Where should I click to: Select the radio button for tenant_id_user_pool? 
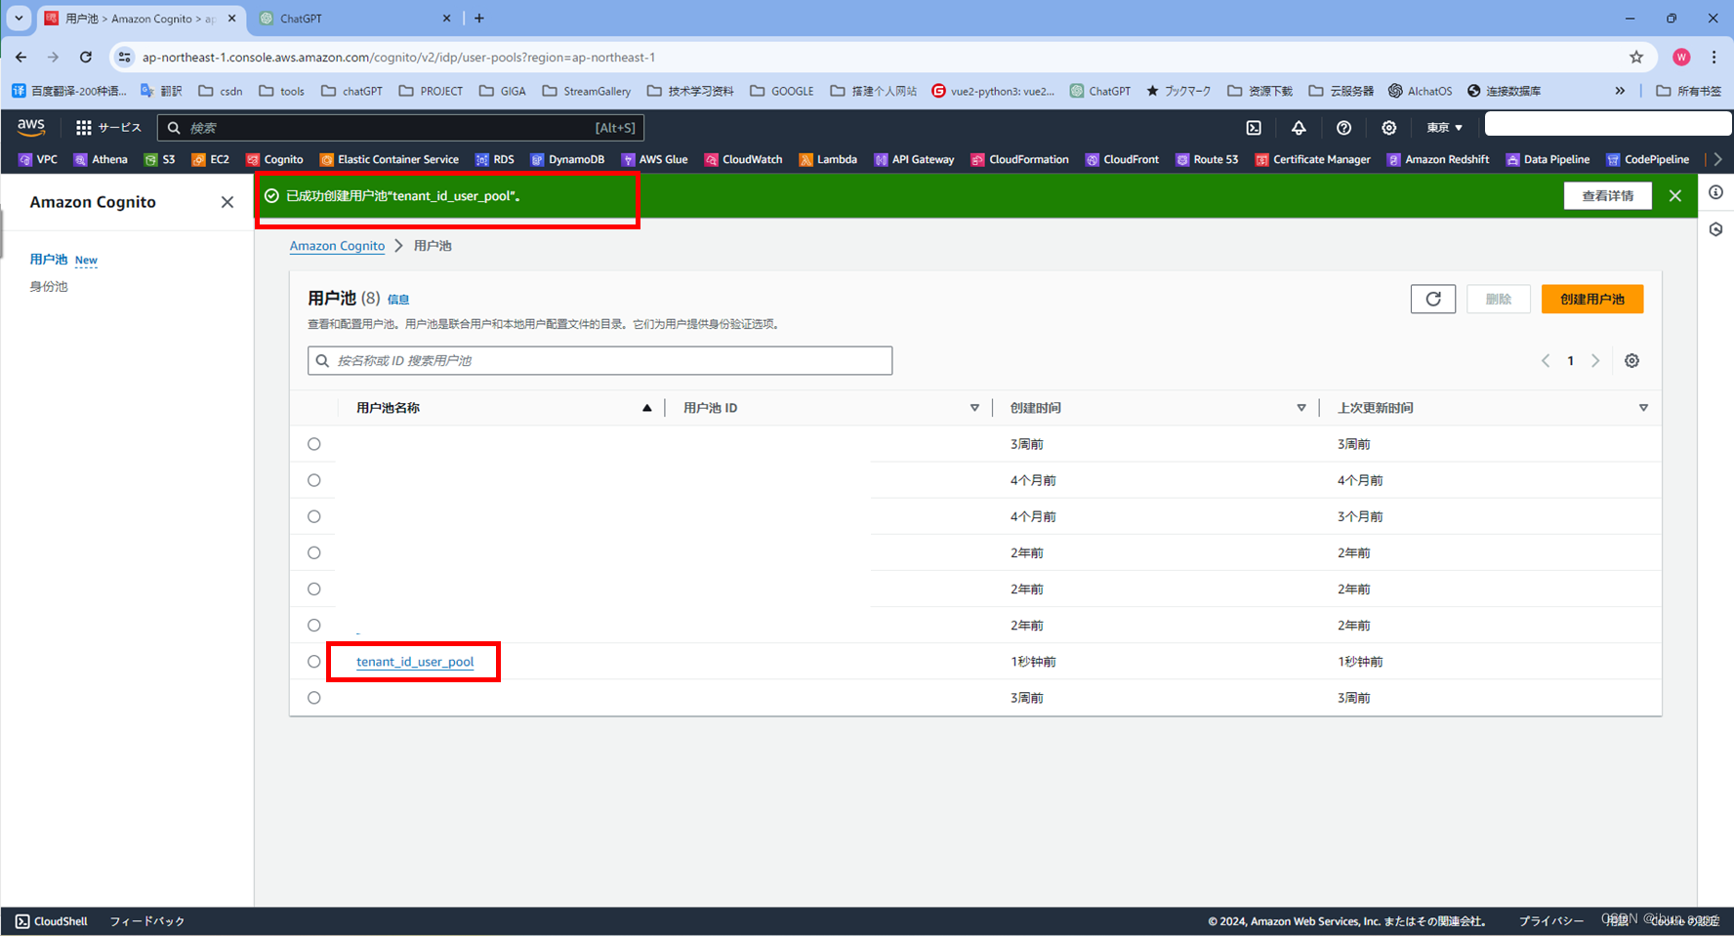coord(313,662)
